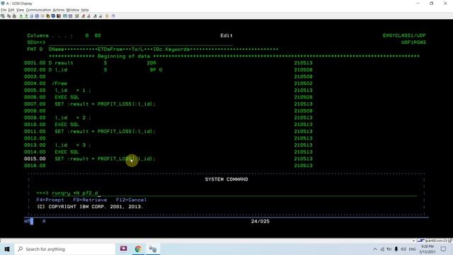Screen dimensions: 453x255
Task: Open the Communication menu
Action: point(38,10)
